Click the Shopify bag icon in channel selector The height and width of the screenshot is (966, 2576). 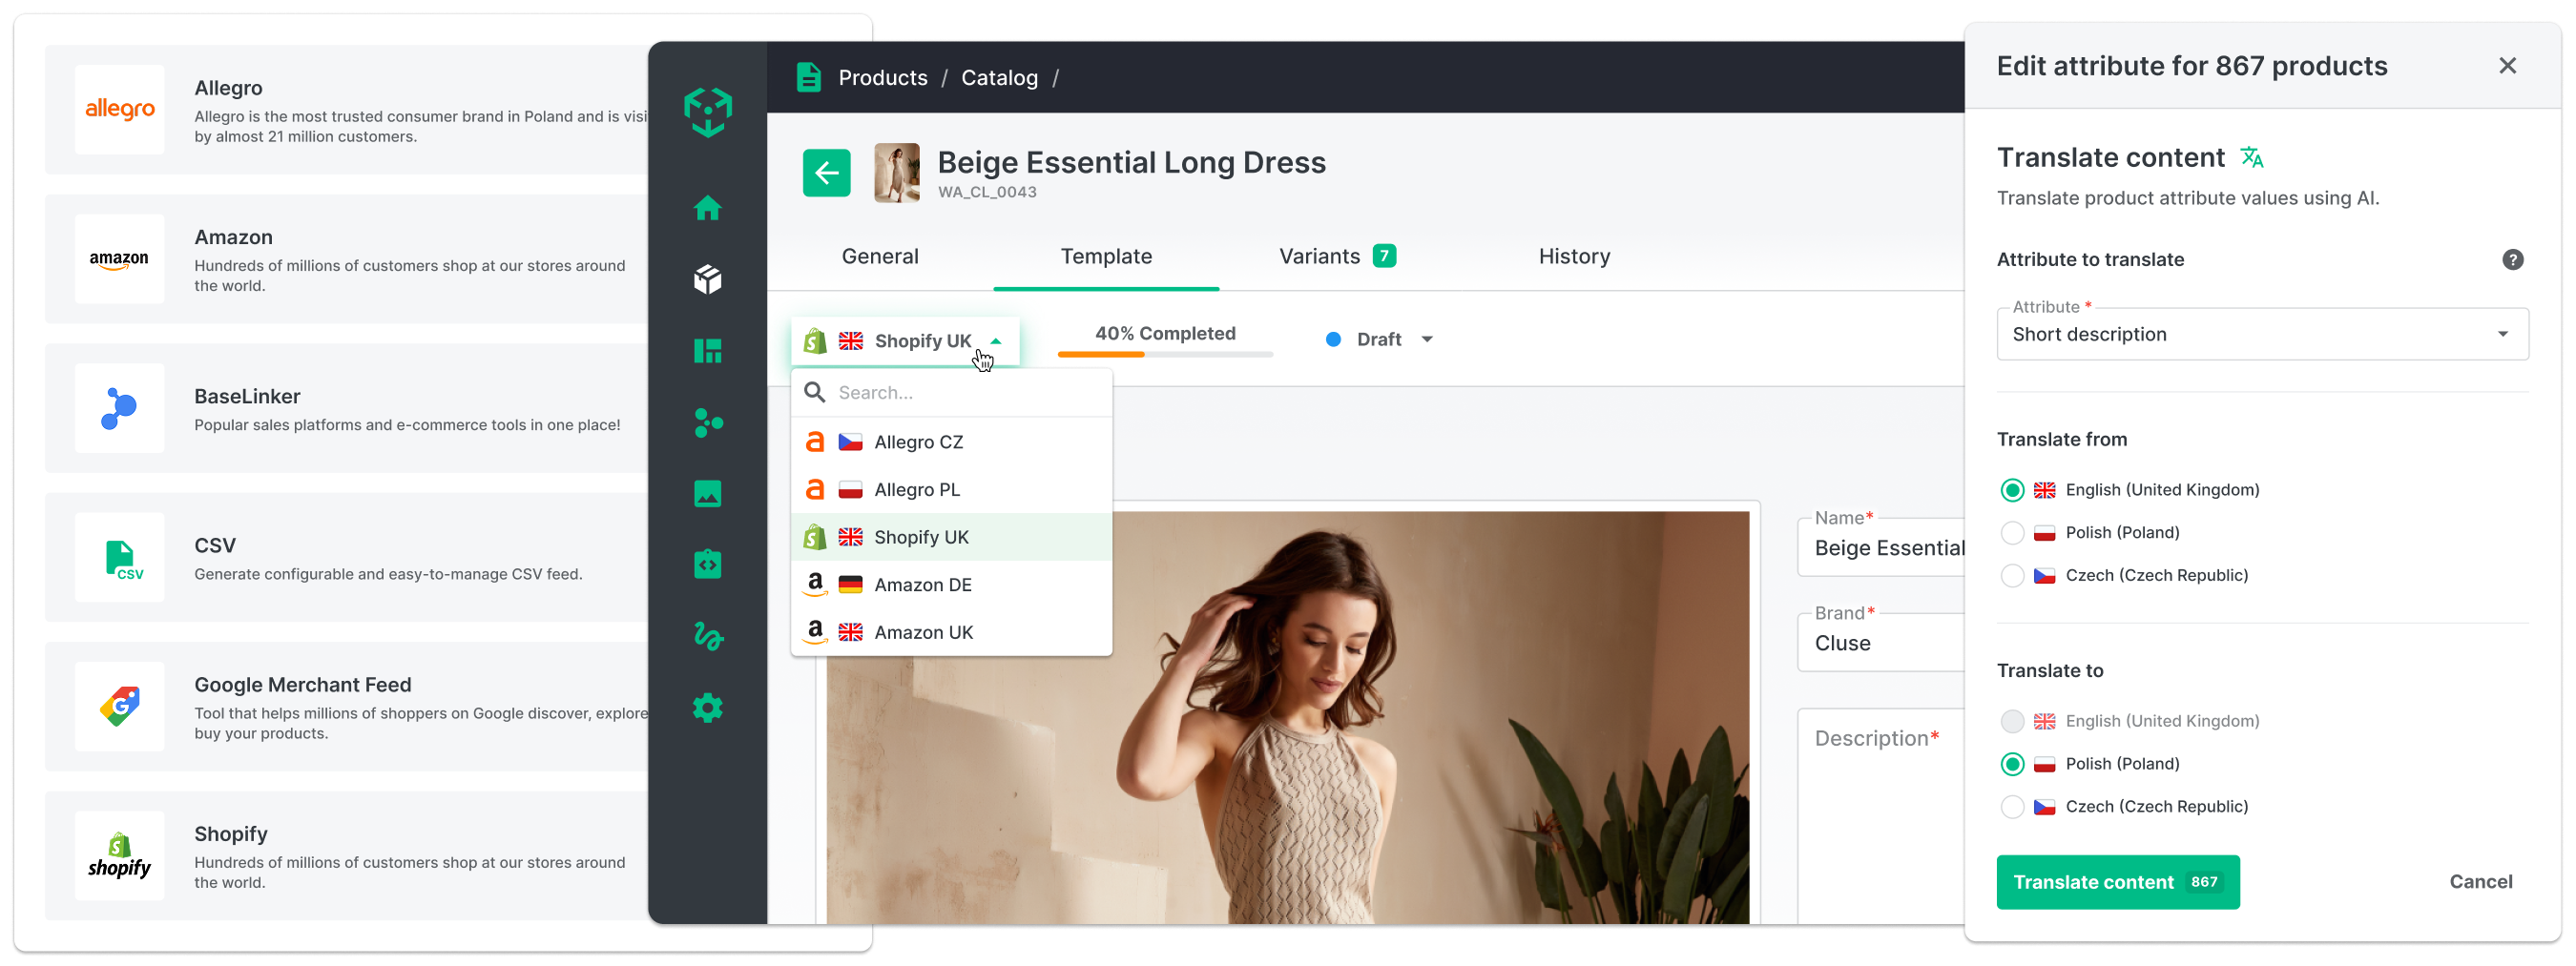815,341
